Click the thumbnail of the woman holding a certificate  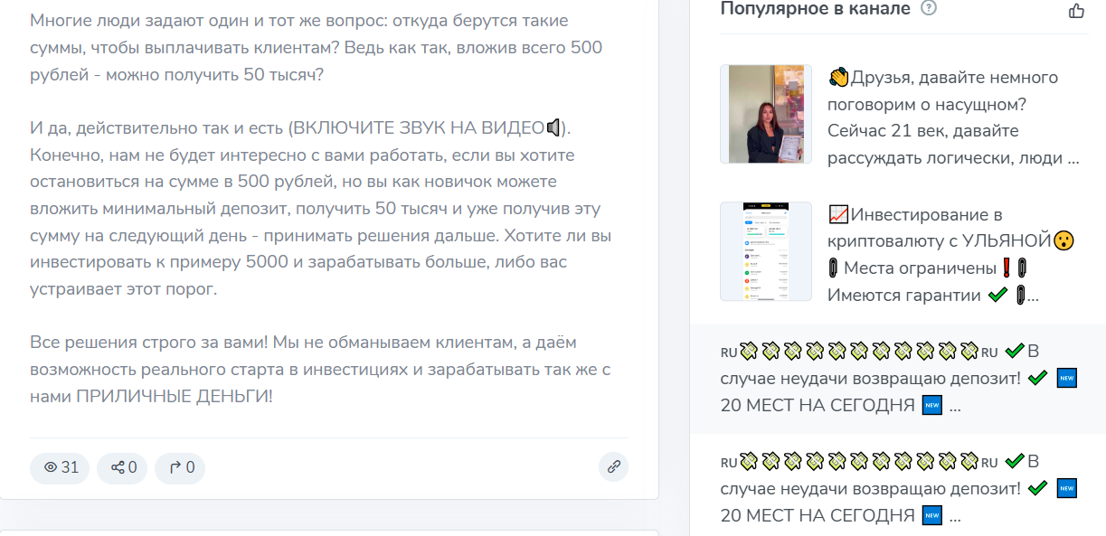coord(765,114)
